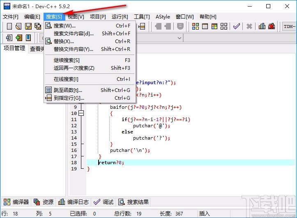Image resolution: width=297 pixels, height=218 pixels.
Task: Open the 项目[P] menu
Action: 98,17
